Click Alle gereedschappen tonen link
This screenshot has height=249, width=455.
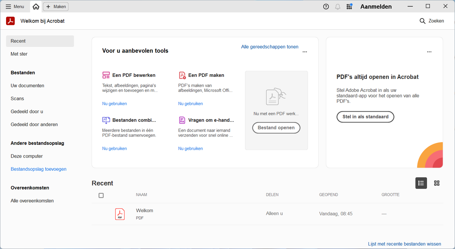click(x=270, y=47)
